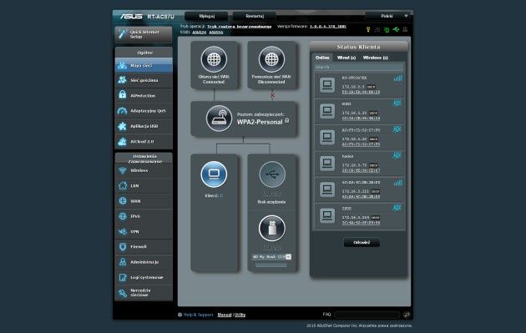Click wired icon of badas client
Viewport: 526px width, 333px height.
(x=397, y=155)
